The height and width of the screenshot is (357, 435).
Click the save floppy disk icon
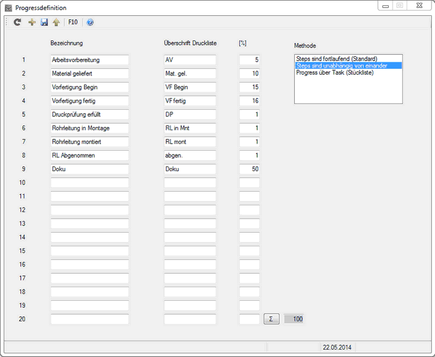[44, 22]
